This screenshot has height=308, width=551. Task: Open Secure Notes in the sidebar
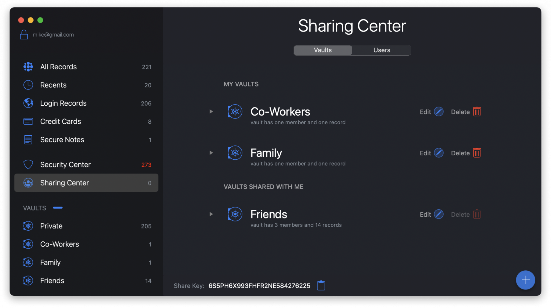point(62,140)
